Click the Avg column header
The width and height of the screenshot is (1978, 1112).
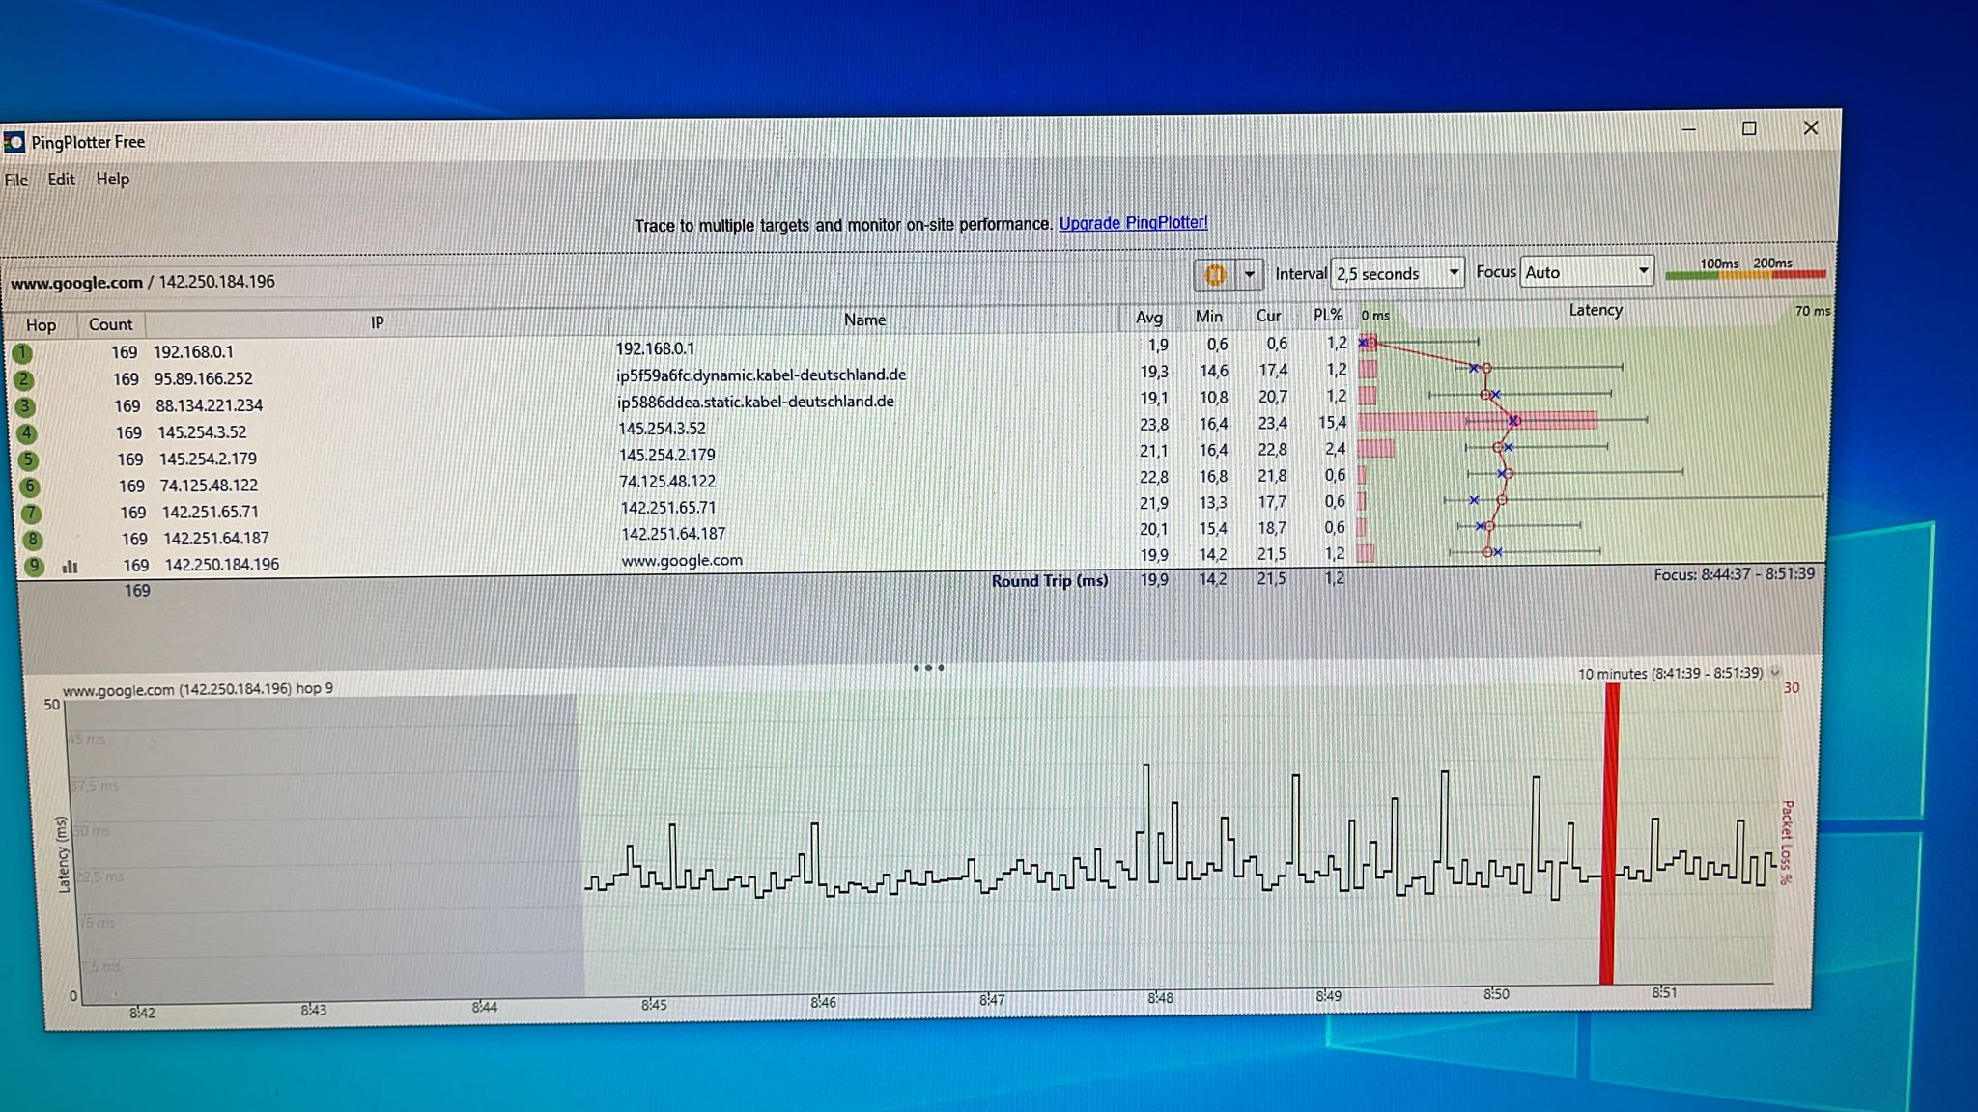pos(1148,317)
